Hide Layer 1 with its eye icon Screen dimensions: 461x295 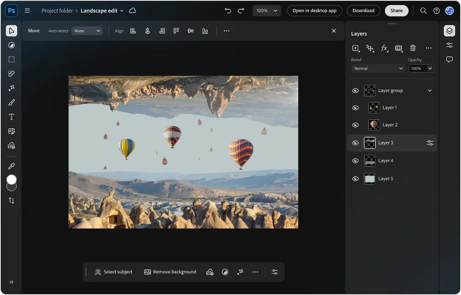355,108
